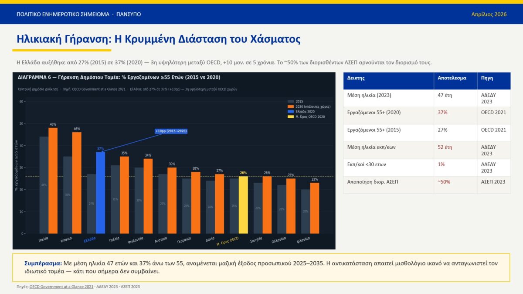
Task: Click the red ~50% value in the table
Action: pyautogui.click(x=444, y=182)
